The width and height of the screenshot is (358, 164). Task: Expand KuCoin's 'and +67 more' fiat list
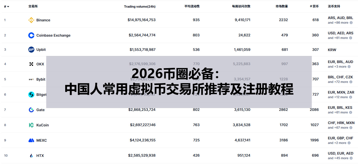coord(338,128)
